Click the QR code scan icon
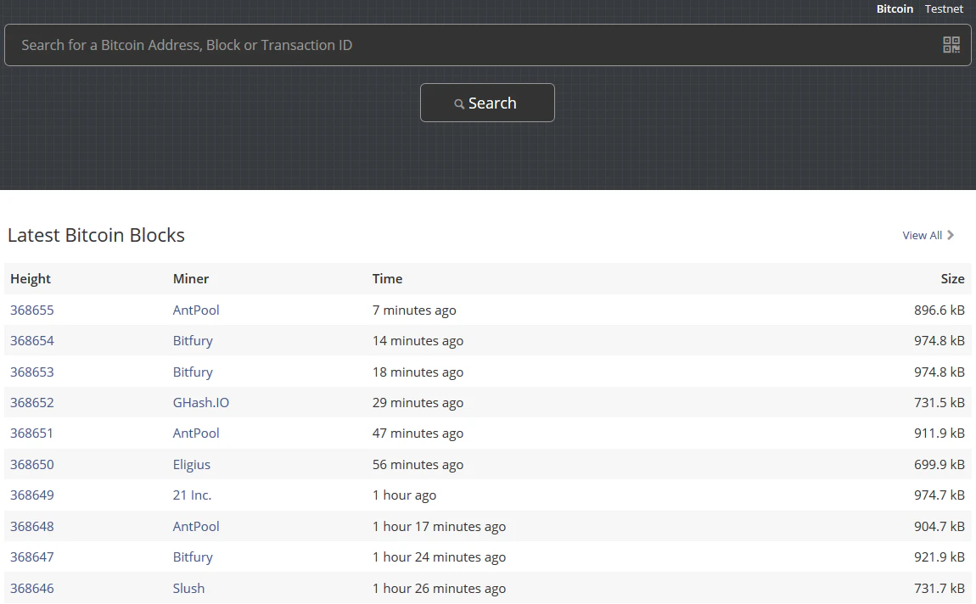This screenshot has width=976, height=604. coord(951,45)
